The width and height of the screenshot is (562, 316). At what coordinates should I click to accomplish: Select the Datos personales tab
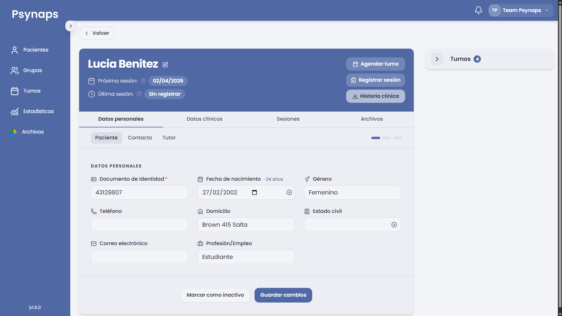click(121, 119)
